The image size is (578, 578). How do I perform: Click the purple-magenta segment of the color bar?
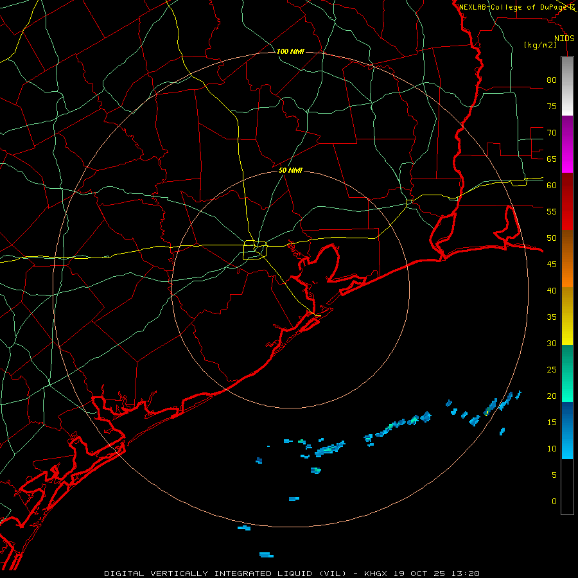(567, 144)
